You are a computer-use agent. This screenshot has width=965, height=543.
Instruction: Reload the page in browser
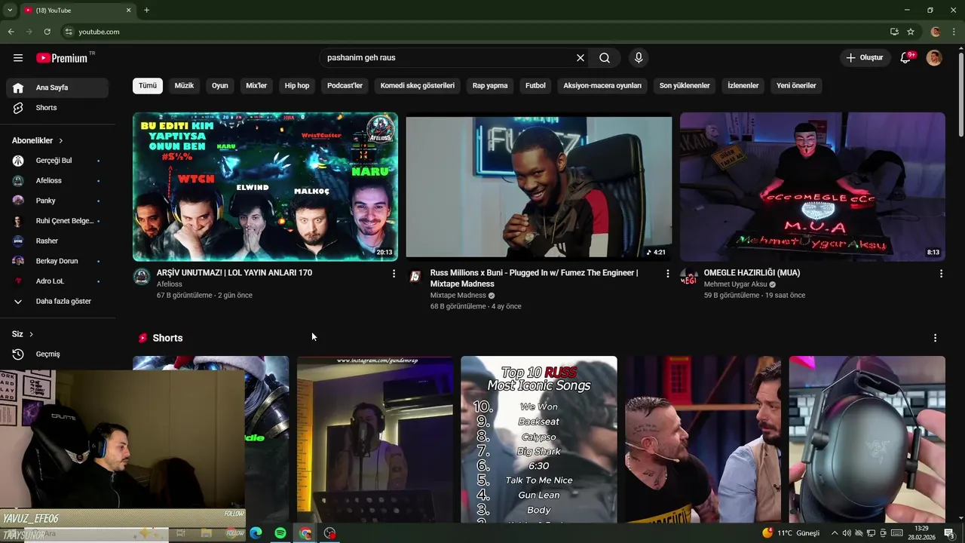pyautogui.click(x=47, y=32)
